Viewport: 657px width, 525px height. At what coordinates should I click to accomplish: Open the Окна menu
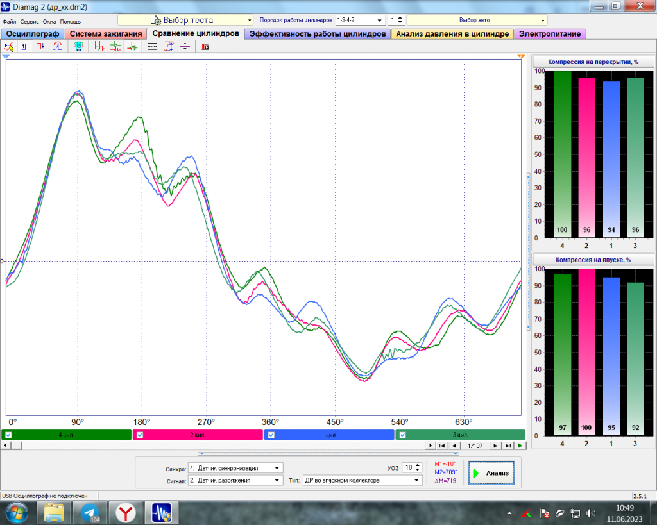(49, 21)
